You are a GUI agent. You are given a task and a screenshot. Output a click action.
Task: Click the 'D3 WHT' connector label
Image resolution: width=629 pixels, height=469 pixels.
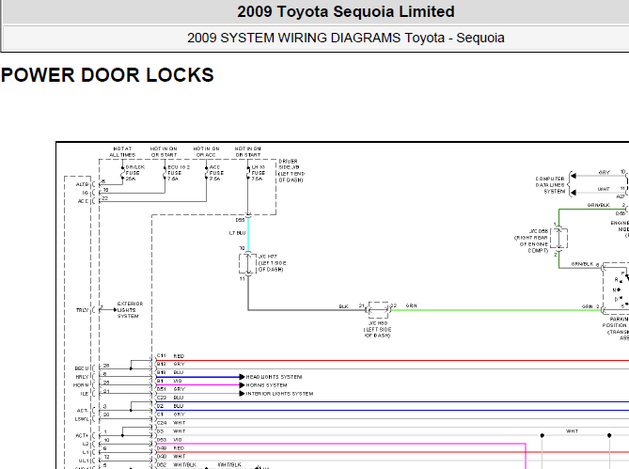click(171, 431)
